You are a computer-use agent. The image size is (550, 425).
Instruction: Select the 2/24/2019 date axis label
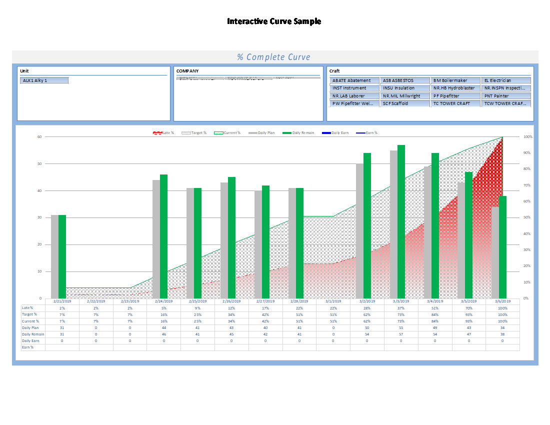click(x=163, y=301)
